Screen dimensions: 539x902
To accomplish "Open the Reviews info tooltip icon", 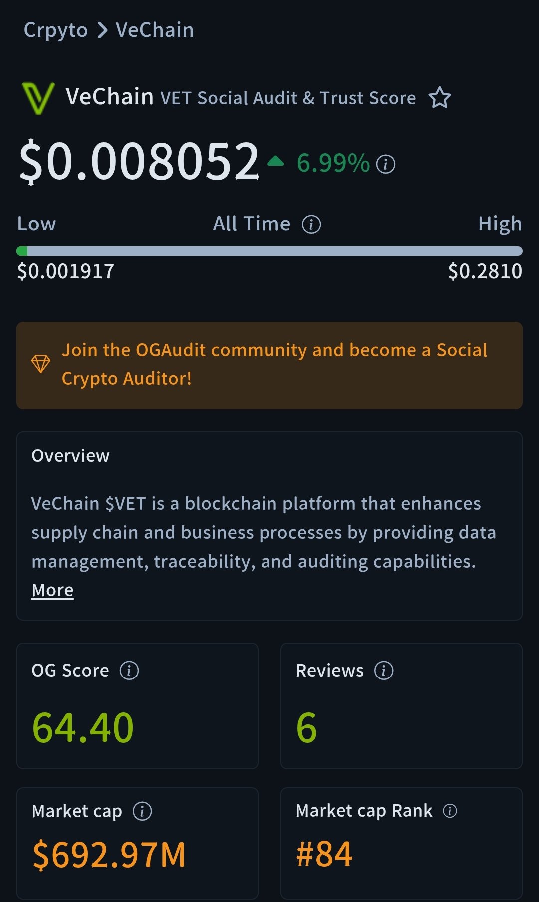I will click(384, 671).
